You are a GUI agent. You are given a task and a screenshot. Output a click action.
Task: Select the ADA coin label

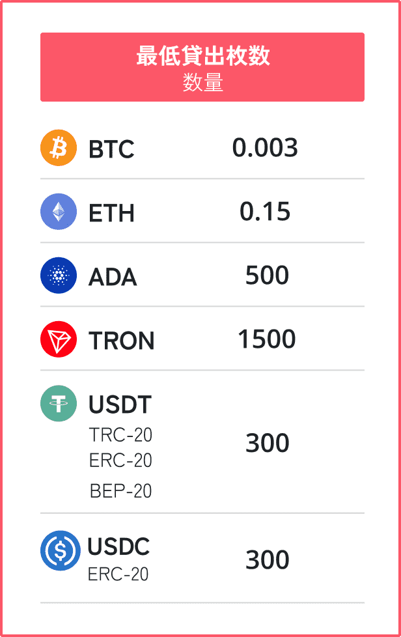(113, 277)
